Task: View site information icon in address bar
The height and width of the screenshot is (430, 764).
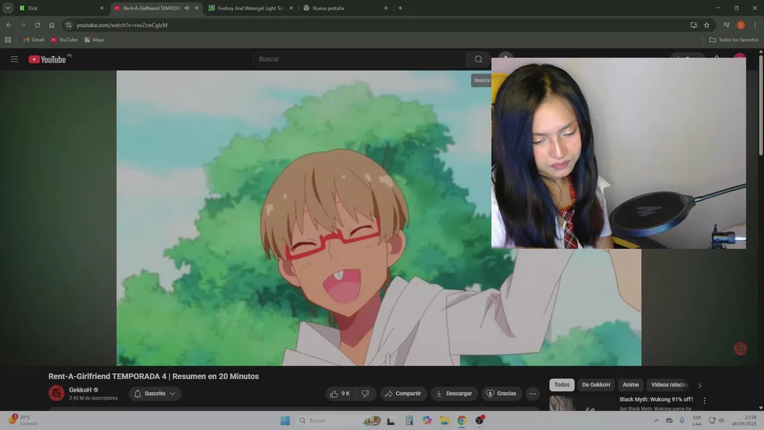Action: point(69,25)
